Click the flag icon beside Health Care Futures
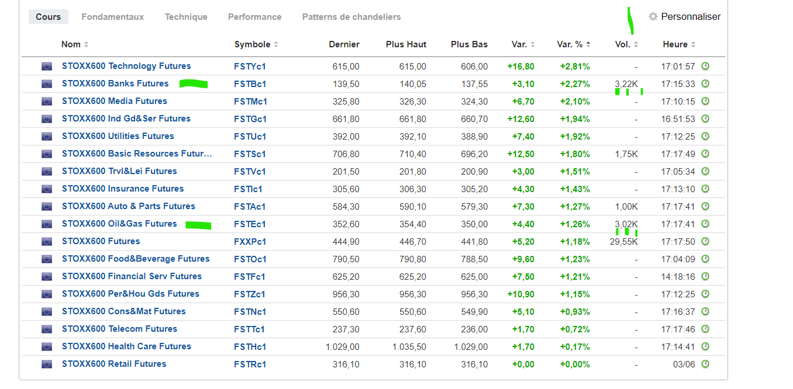Image resolution: width=793 pixels, height=389 pixels. pos(47,347)
